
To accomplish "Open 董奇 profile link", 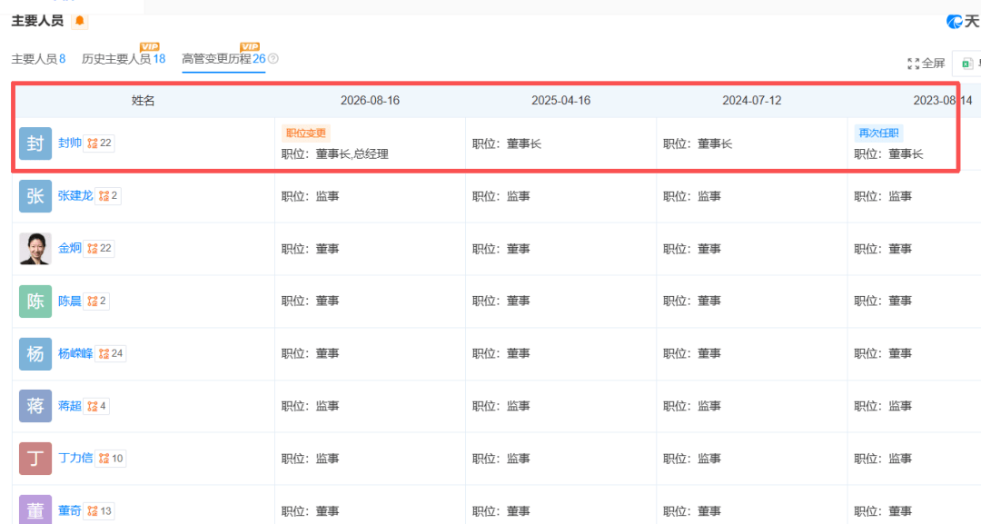I will (x=69, y=511).
